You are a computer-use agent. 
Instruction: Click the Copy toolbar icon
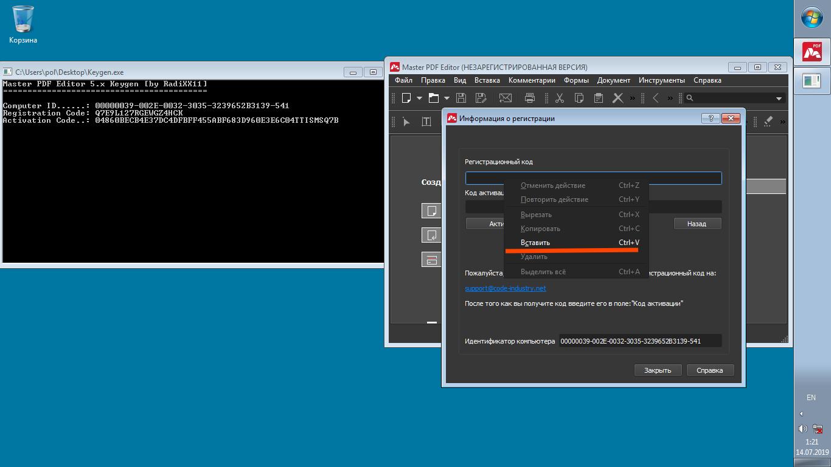pyautogui.click(x=579, y=98)
